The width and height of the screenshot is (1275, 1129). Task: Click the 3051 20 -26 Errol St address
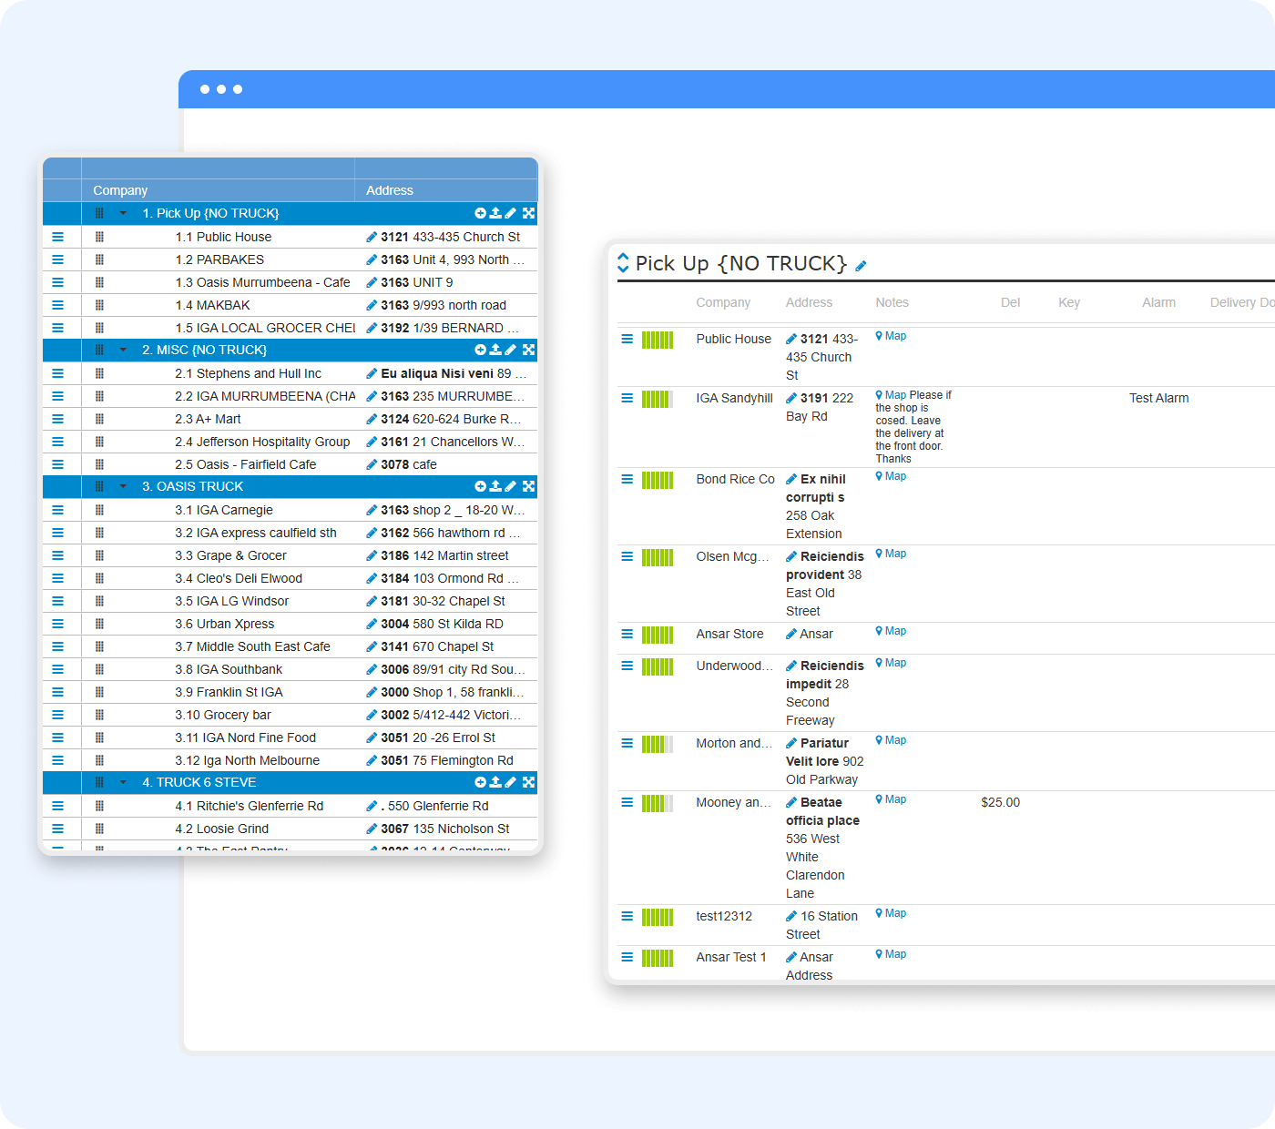(x=438, y=737)
